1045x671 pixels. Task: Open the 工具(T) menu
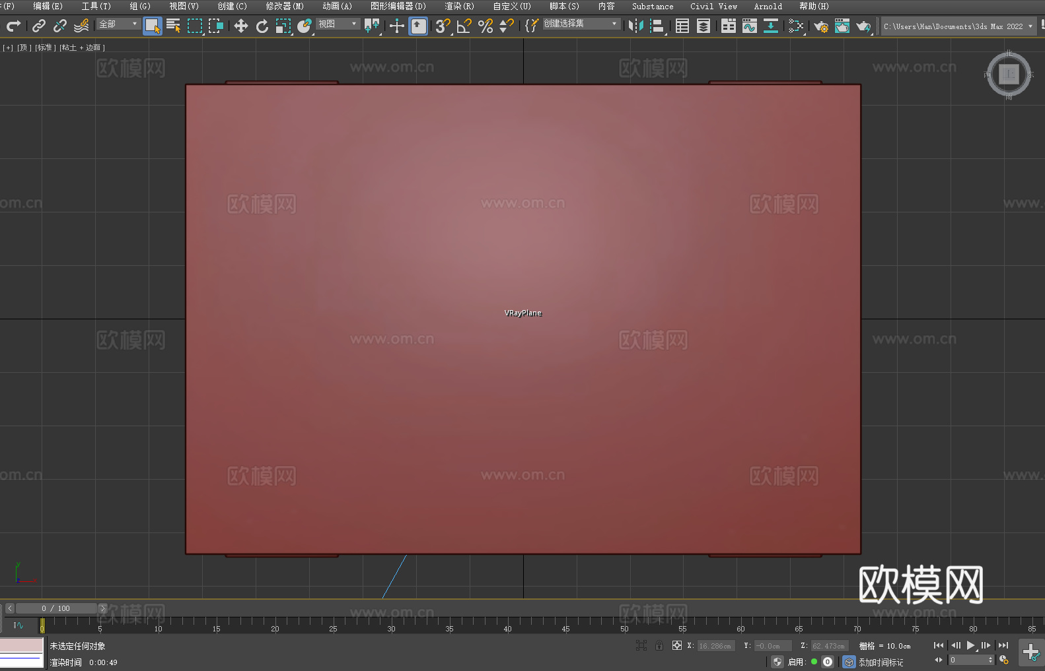pyautogui.click(x=96, y=6)
